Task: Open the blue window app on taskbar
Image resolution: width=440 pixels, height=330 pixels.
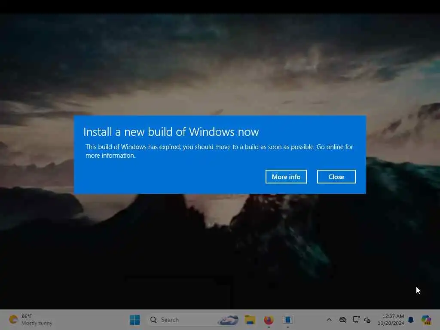Action: (x=287, y=320)
